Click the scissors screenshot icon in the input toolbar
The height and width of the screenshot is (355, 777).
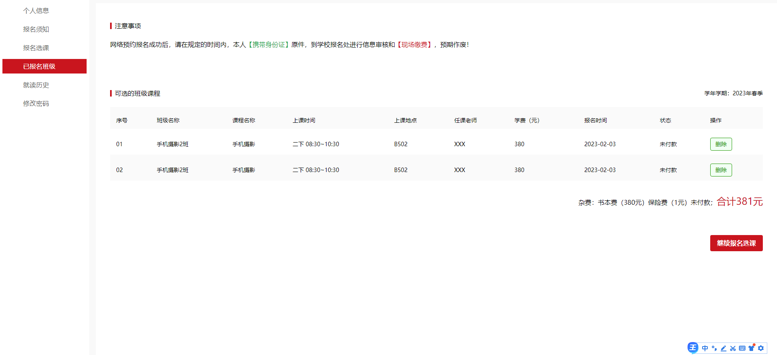[x=733, y=348]
